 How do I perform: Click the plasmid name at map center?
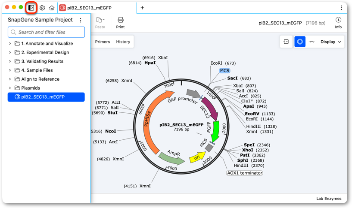pyautogui.click(x=181, y=125)
